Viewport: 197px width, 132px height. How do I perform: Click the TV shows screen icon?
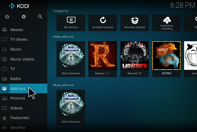[x=4, y=39]
